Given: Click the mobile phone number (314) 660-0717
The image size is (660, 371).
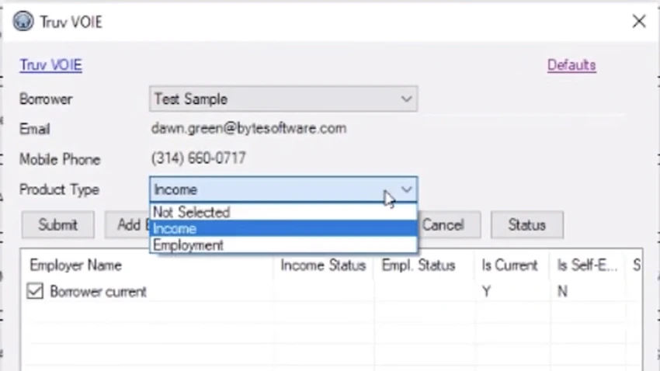Looking at the screenshot, I should point(198,158).
